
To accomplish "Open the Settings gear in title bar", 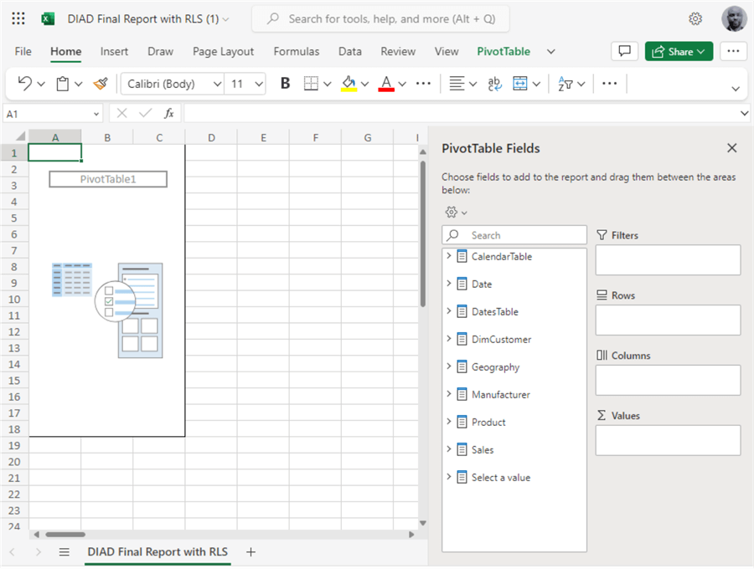I will pyautogui.click(x=695, y=18).
